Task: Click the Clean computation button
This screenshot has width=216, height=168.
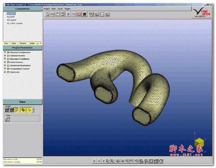Action: 14,44
